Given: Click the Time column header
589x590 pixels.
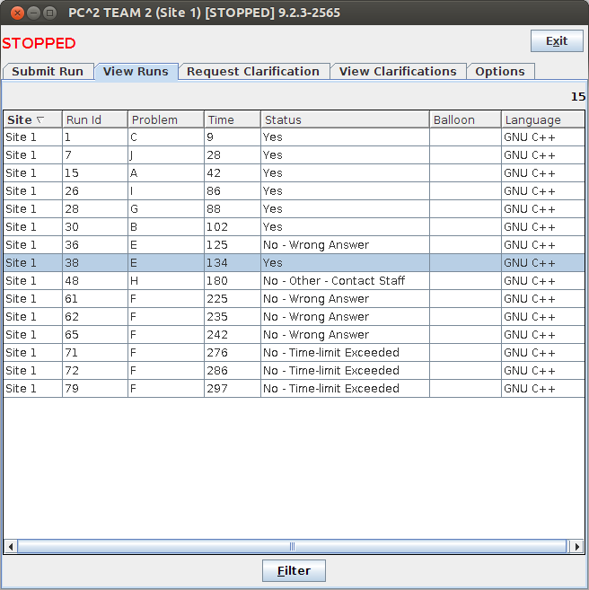Looking at the screenshot, I should click(232, 119).
